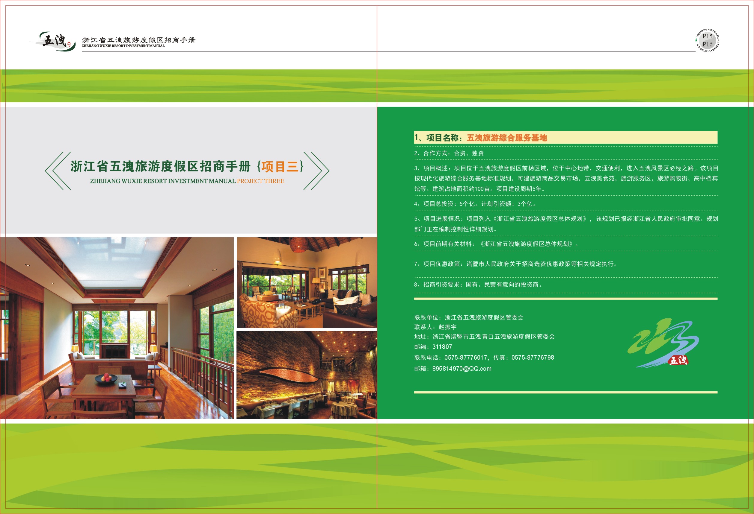
Task: Click the P15 P16 page number badge
Action: [x=707, y=40]
